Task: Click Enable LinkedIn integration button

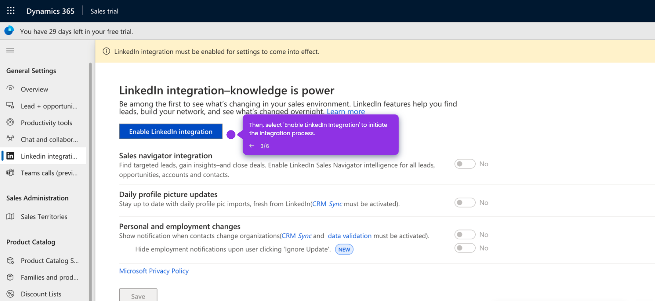Action: 171,131
